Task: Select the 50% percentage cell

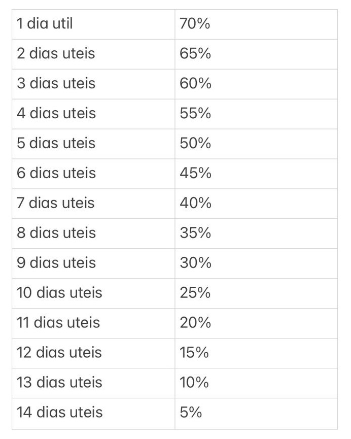Action: pyautogui.click(x=195, y=144)
